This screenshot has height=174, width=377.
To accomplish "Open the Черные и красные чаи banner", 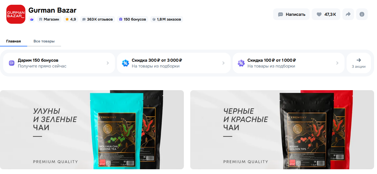I will [282, 130].
